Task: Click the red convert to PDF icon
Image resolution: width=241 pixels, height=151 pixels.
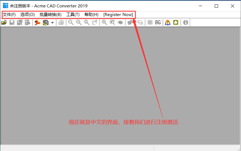Action: pyautogui.click(x=37, y=22)
